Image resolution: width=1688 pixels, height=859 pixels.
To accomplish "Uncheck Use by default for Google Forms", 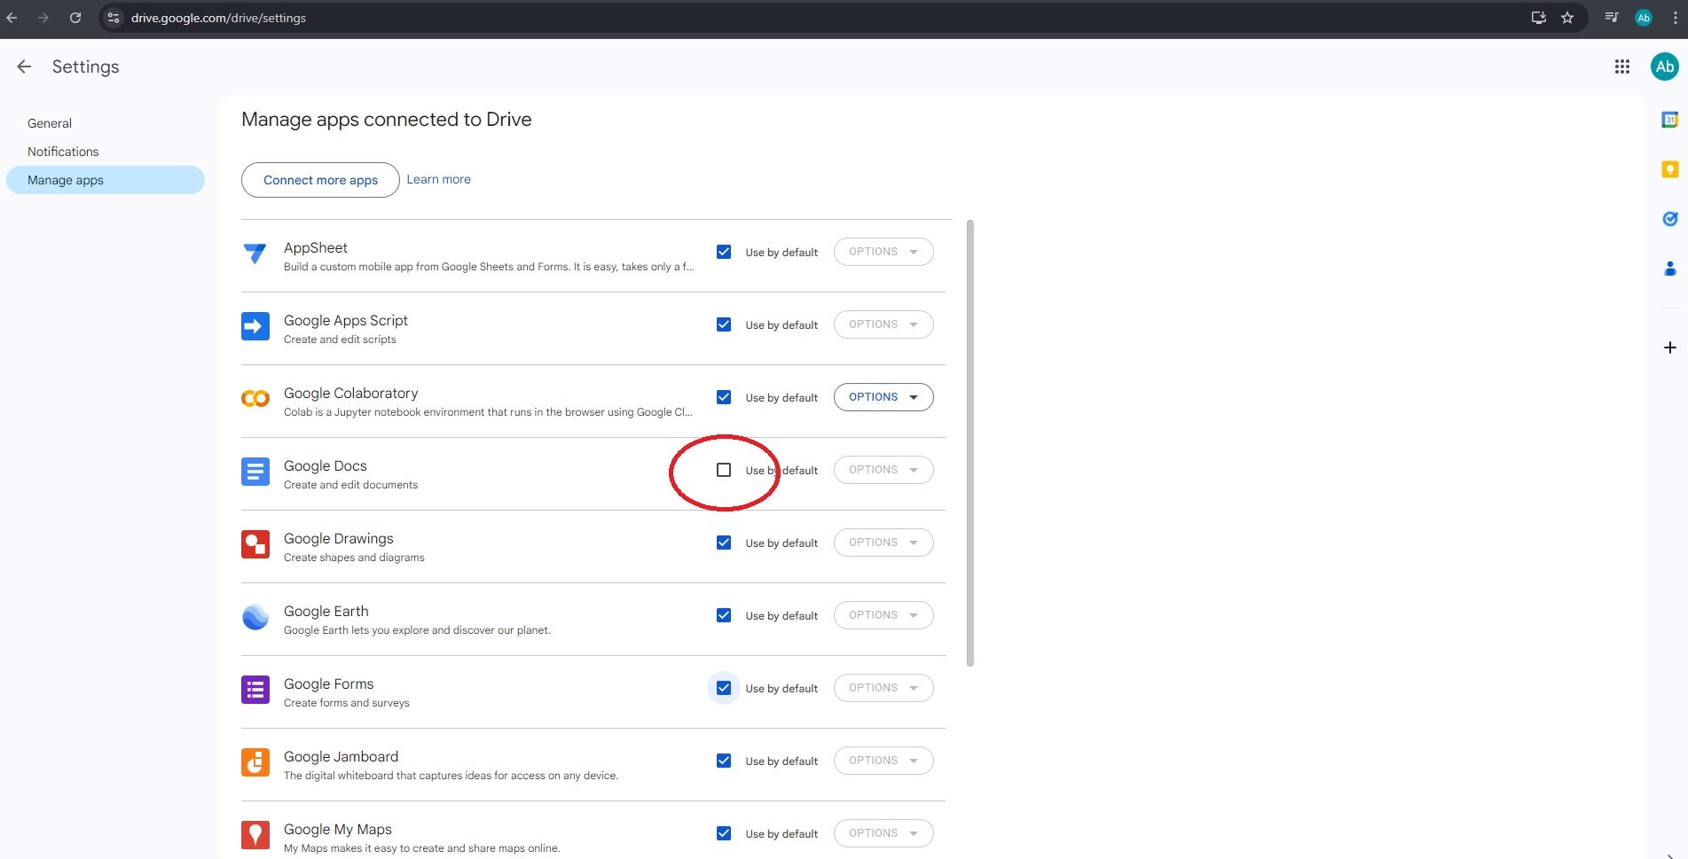I will click(x=724, y=688).
